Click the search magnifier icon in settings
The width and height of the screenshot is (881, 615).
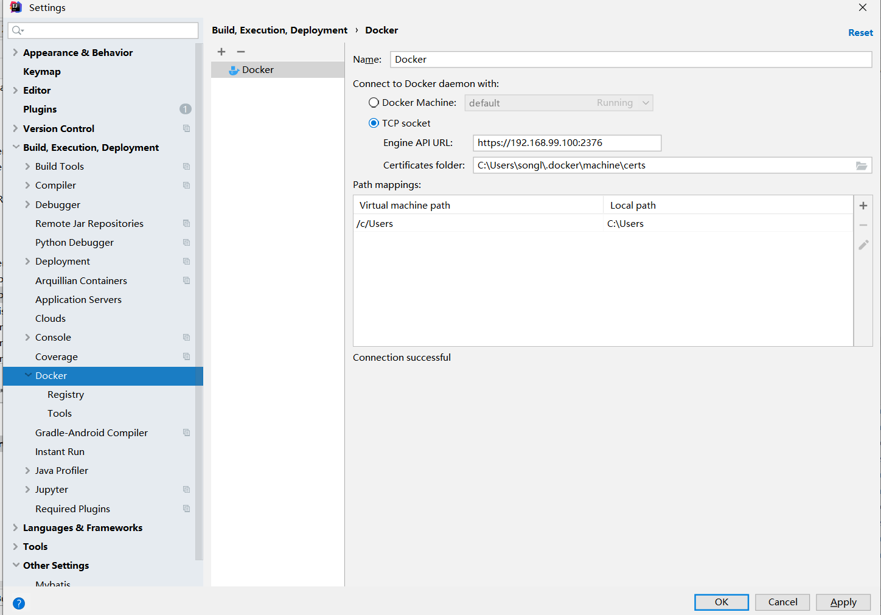click(18, 30)
